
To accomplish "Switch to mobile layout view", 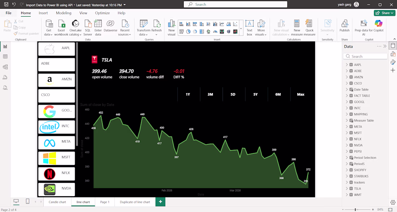I will [x=27, y=202].
